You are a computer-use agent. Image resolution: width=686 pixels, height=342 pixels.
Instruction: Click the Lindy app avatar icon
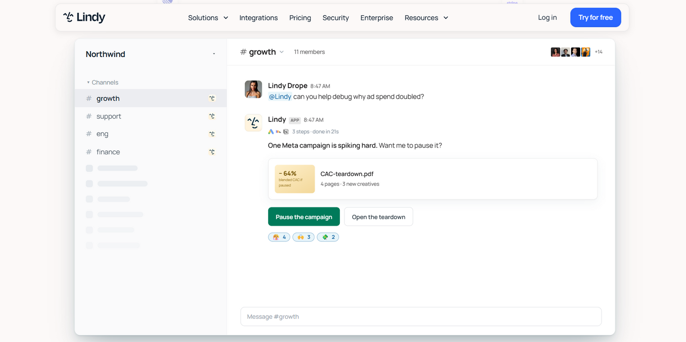[x=254, y=123]
